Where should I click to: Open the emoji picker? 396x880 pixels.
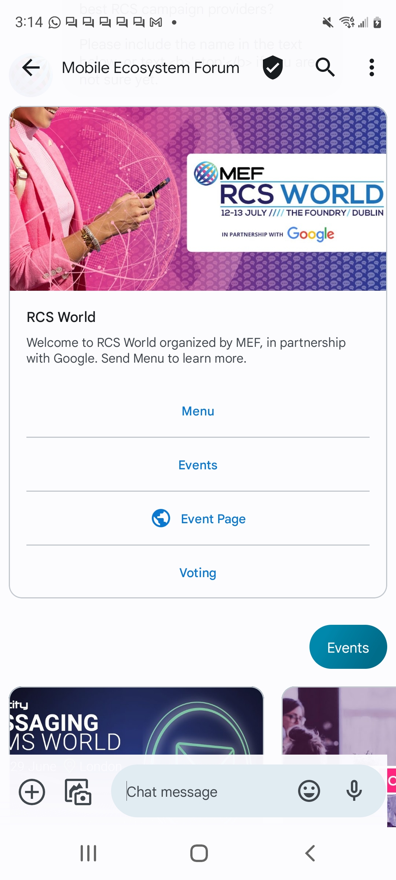pos(309,791)
